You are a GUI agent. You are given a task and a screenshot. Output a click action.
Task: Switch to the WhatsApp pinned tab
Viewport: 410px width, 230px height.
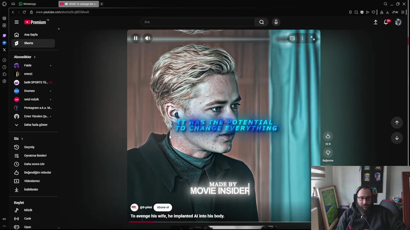[27, 4]
